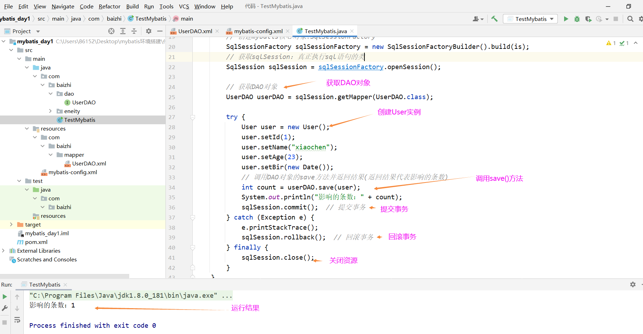Click the finally fold marker at line 40

[193, 248]
